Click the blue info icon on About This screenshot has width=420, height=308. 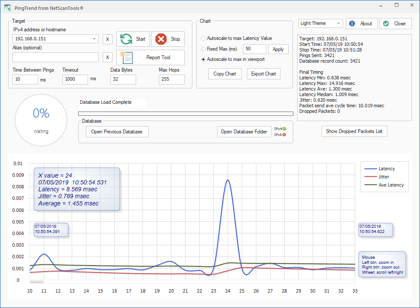click(352, 24)
